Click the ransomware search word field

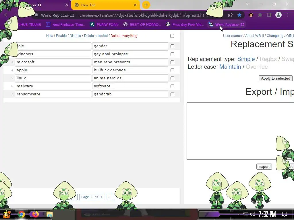pyautogui.click(x=53, y=94)
